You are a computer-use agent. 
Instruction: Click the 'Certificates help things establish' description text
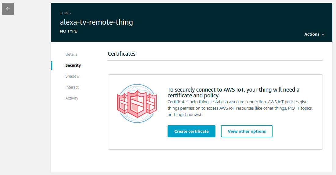coord(240,108)
